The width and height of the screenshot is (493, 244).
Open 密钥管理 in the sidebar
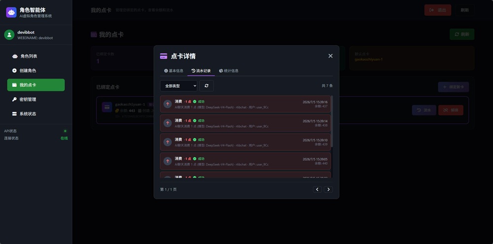coord(36,100)
